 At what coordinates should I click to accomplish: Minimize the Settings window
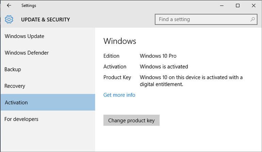tap(222, 5)
